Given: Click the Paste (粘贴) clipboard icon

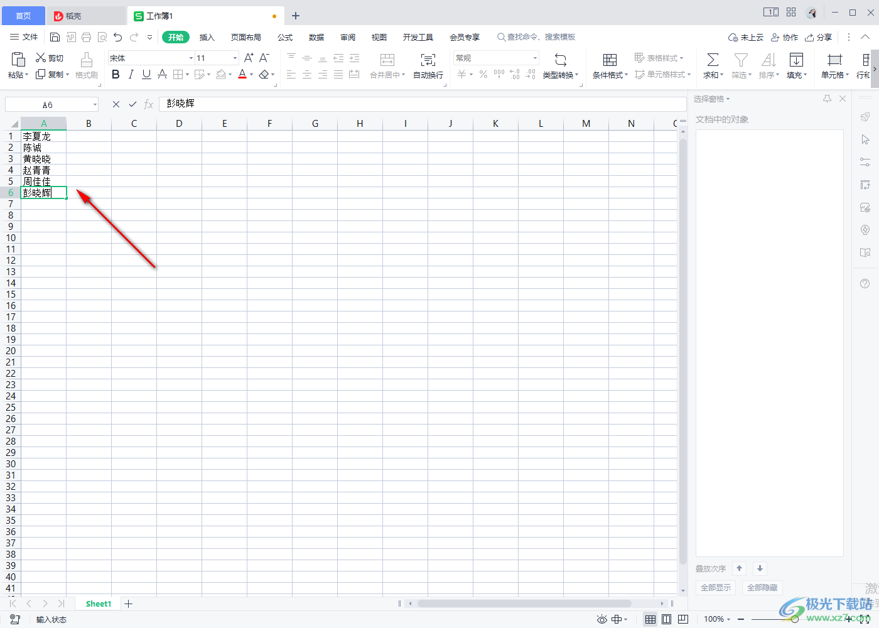Looking at the screenshot, I should (x=18, y=60).
